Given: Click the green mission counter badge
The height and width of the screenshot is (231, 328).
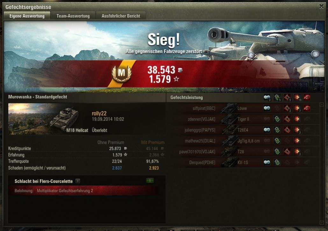Looking at the screenshot, I should pyautogui.click(x=150, y=181).
